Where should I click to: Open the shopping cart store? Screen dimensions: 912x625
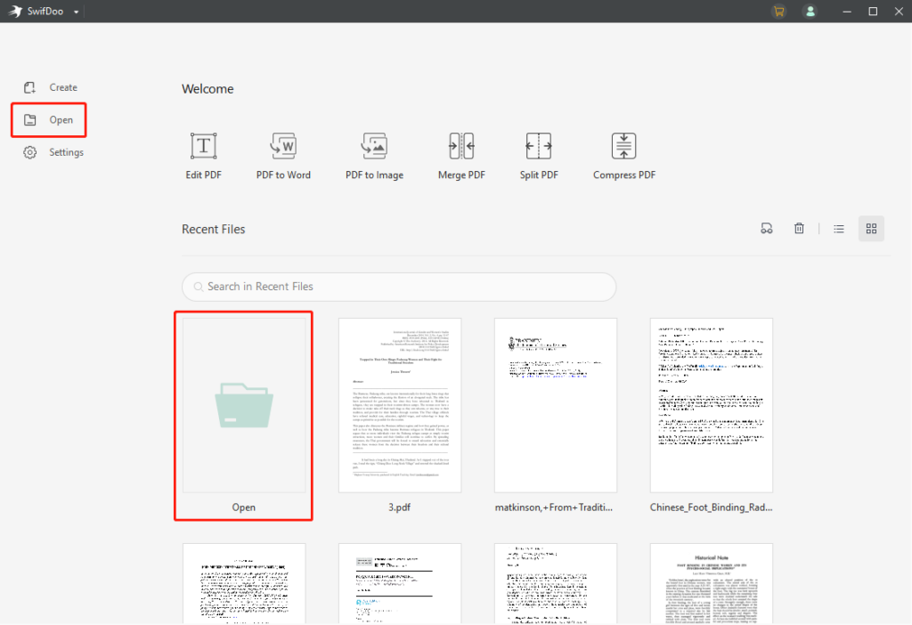tap(778, 11)
